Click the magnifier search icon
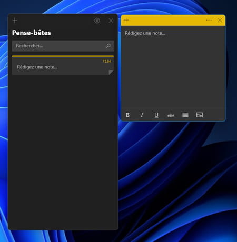Viewport: 237px width, 242px height. point(108,46)
